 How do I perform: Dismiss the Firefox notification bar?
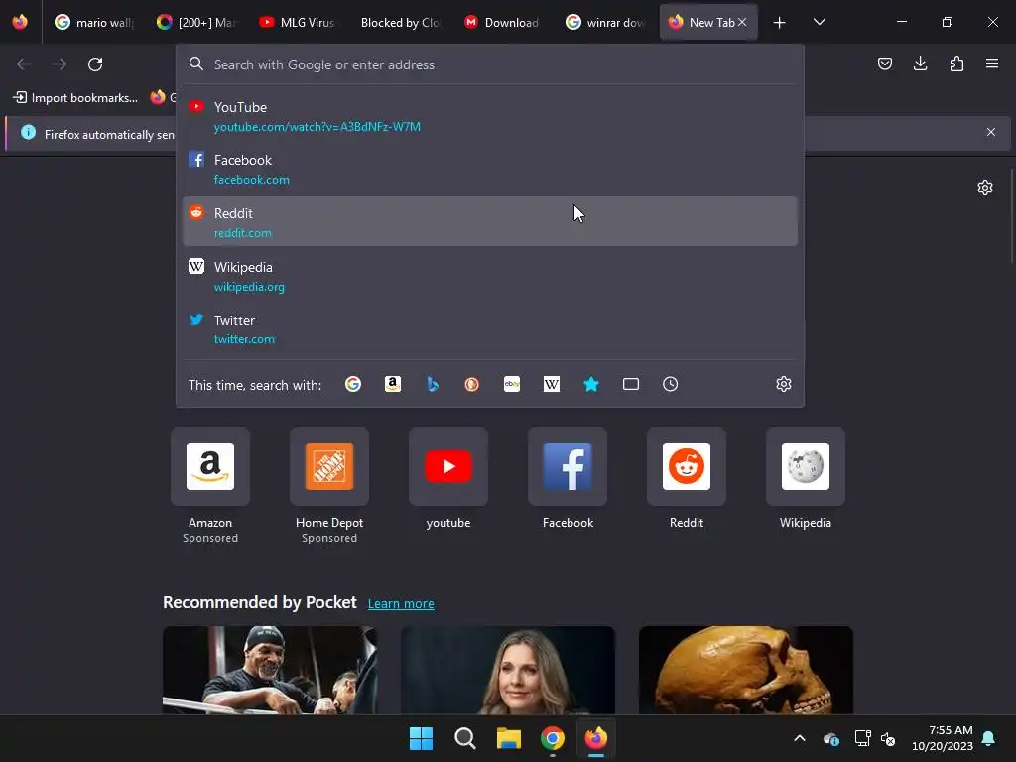(991, 132)
